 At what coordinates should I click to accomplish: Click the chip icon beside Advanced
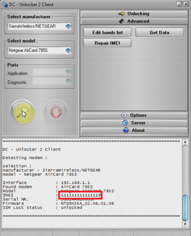(122, 21)
